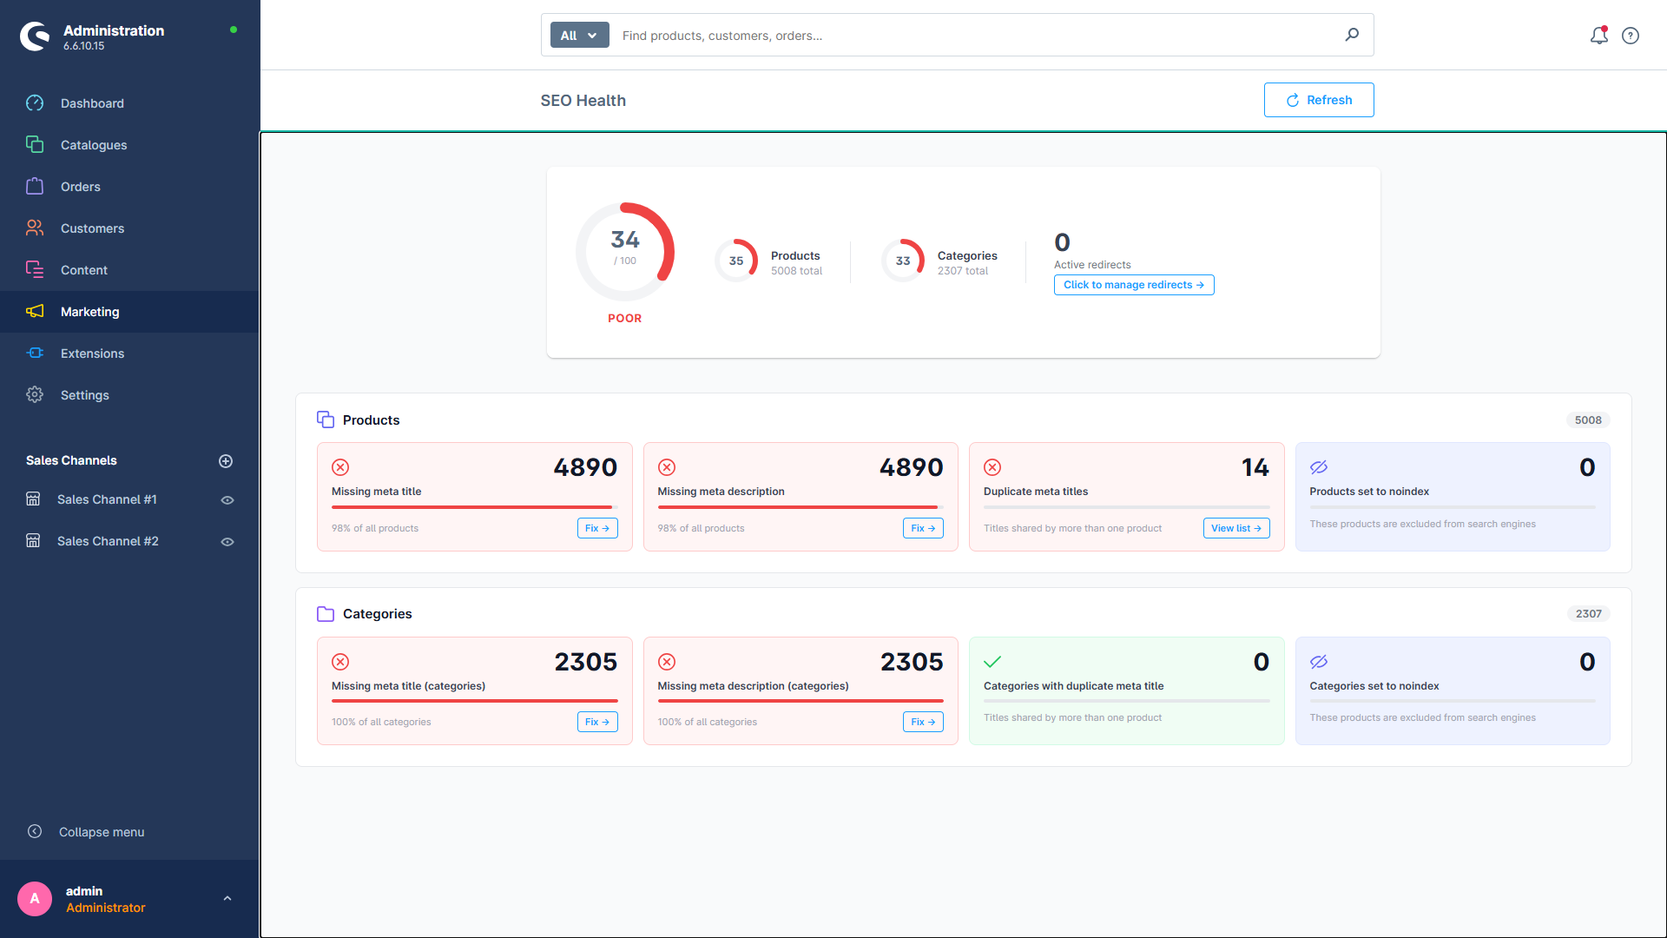
Task: Open the help question mark icon
Action: [1630, 36]
